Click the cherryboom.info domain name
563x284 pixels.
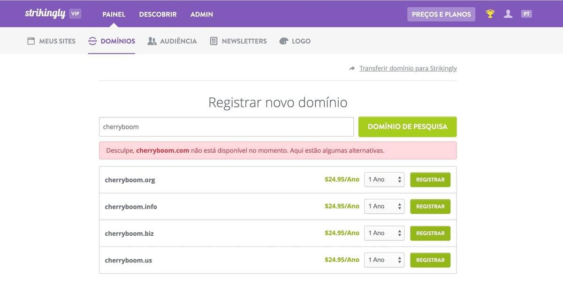tap(131, 207)
